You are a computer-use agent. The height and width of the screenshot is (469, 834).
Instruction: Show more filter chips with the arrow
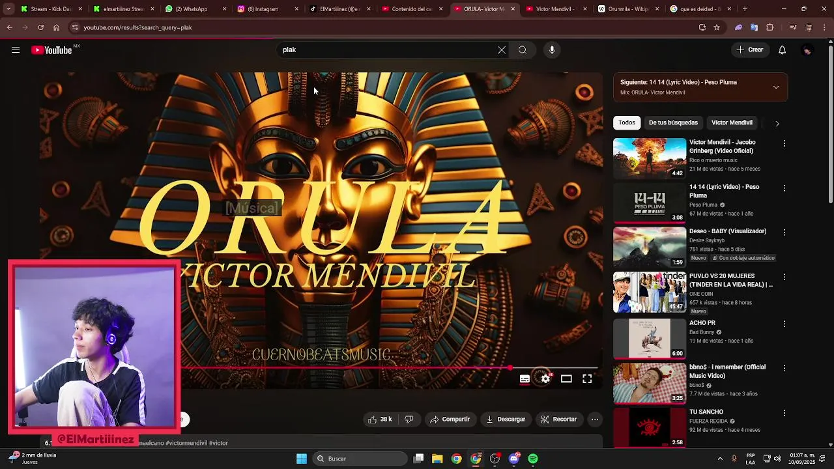click(x=777, y=123)
